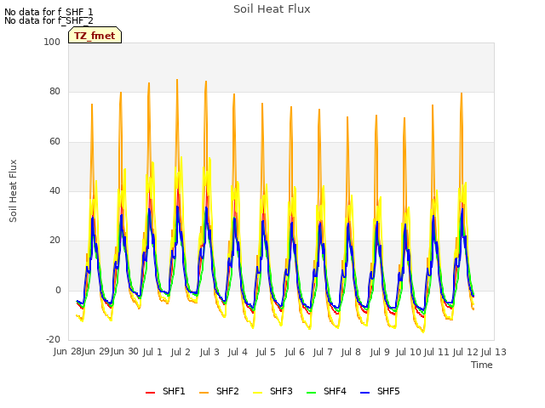Click the Soil Heat Flux chart title
This screenshot has height=408, width=545.
click(272, 9)
